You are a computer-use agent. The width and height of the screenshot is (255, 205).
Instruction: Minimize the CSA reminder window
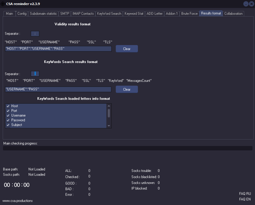(x=246, y=4)
